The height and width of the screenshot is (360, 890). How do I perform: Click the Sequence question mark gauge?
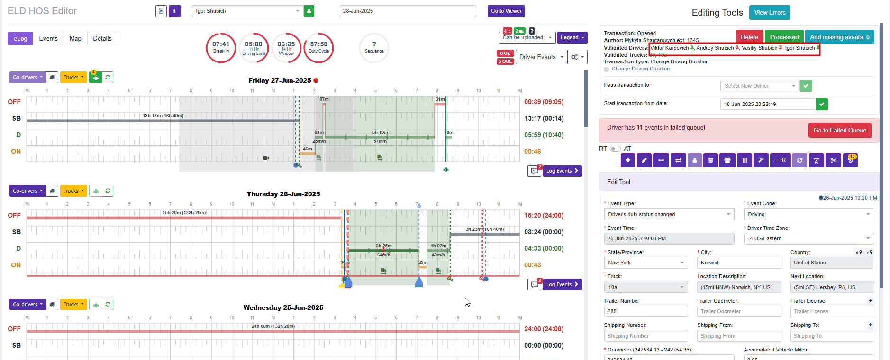click(374, 48)
